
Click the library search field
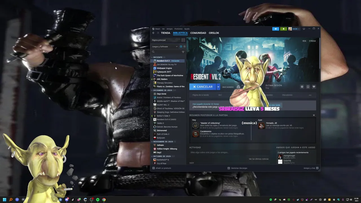click(x=166, y=52)
